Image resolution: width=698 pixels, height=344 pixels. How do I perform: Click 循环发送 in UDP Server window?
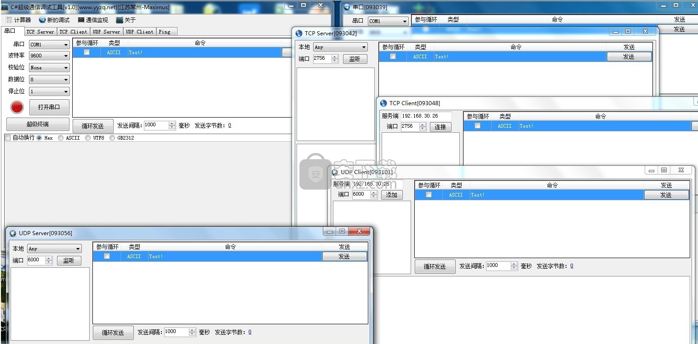pyautogui.click(x=113, y=333)
